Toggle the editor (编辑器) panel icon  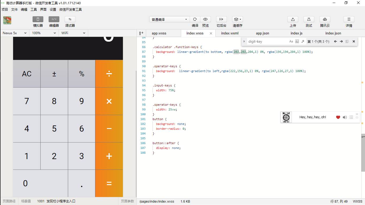(x=54, y=19)
